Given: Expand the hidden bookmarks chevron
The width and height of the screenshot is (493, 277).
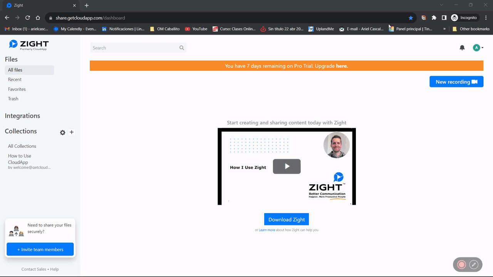Looking at the screenshot, I should pyautogui.click(x=444, y=29).
